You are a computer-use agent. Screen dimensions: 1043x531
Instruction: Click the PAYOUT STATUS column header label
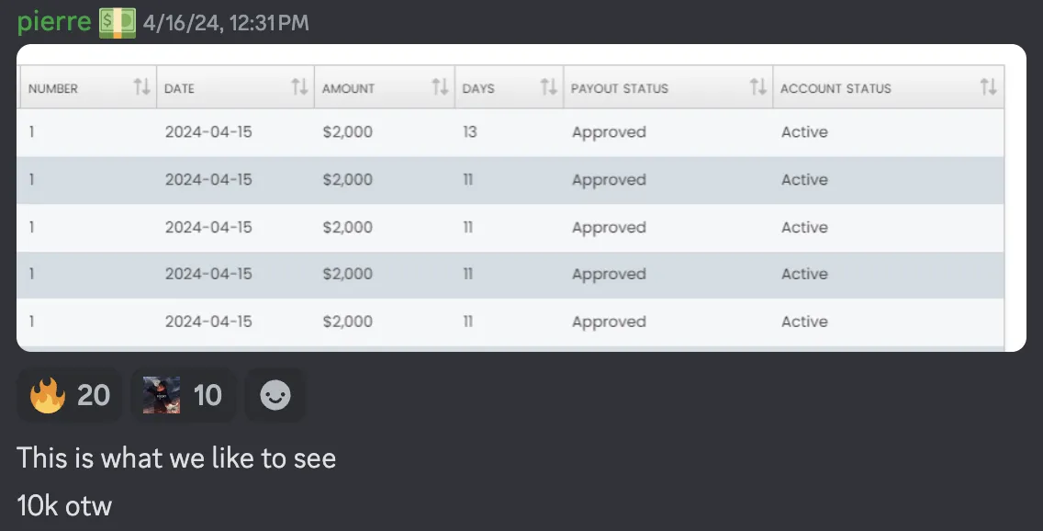coord(619,88)
